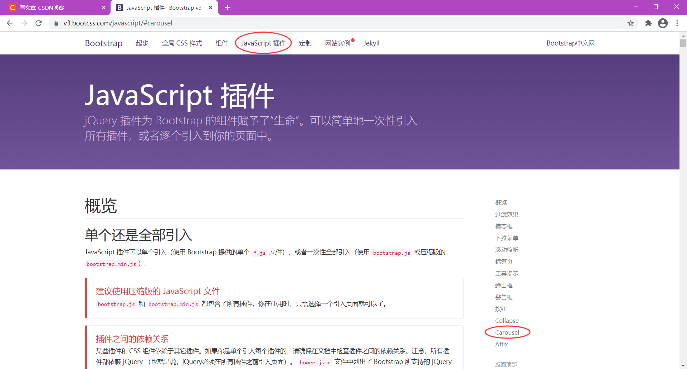Click the scrollbar down arrow

pyautogui.click(x=683, y=365)
